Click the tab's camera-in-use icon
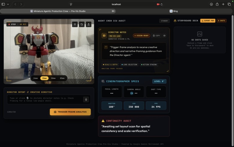Image resolution: width=234 pixels, height=147 pixels. tap(113, 11)
